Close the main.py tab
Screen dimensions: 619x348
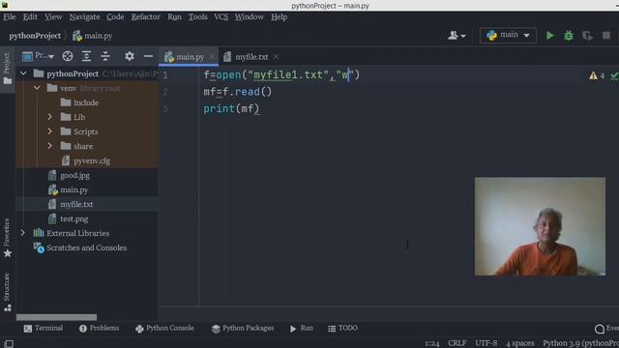(212, 57)
